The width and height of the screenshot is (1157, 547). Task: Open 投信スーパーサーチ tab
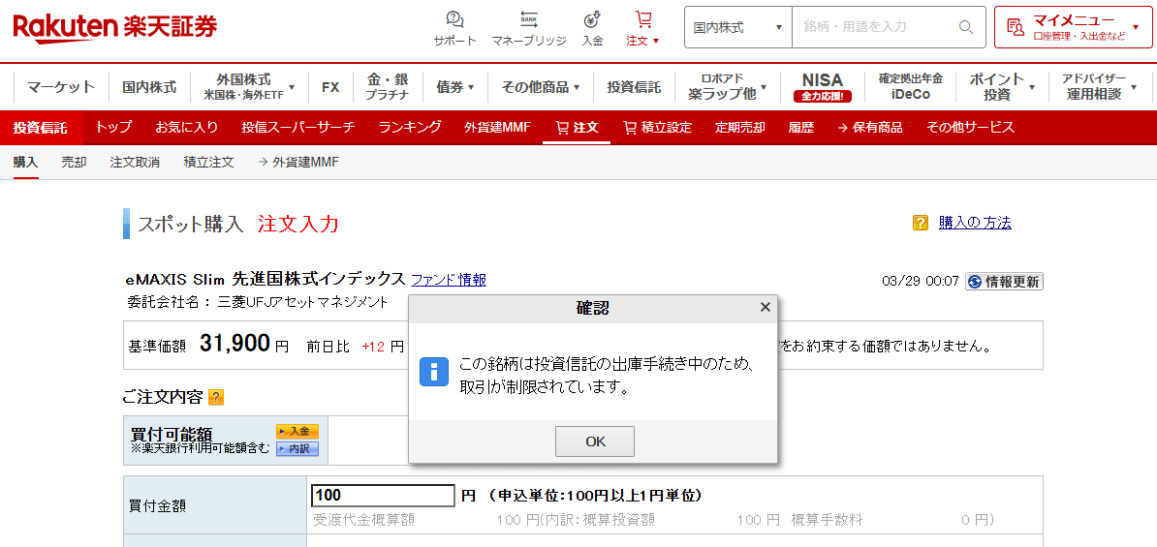click(x=298, y=128)
